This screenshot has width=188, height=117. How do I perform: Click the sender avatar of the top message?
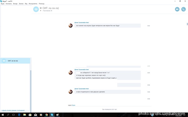click(70, 26)
